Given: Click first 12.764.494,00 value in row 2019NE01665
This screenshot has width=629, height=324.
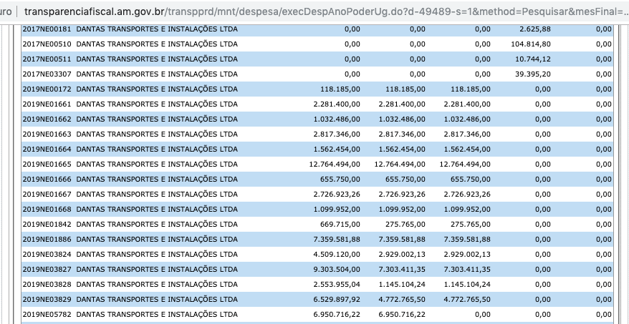Looking at the screenshot, I should coord(335,165).
